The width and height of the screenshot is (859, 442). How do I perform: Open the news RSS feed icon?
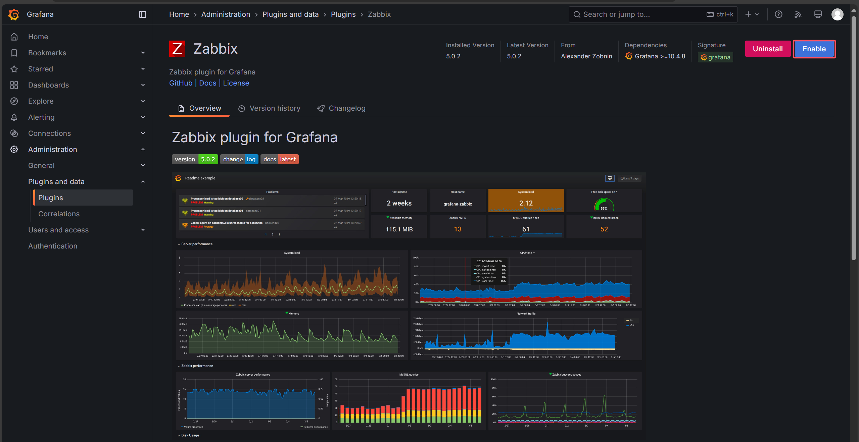tap(798, 14)
